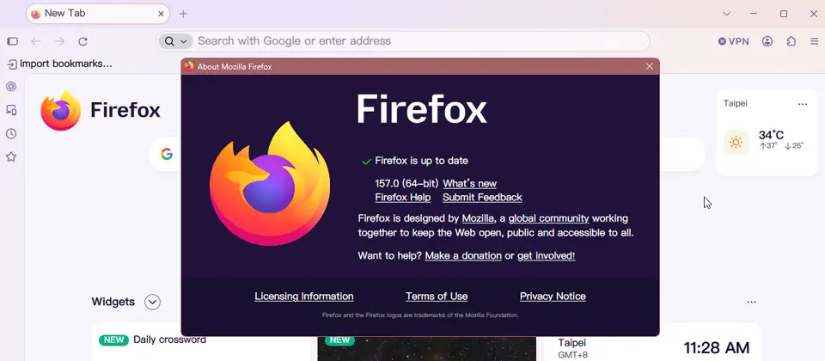Focus the Search with Google address bar
Viewport: 825px width, 361px height.
click(402, 41)
